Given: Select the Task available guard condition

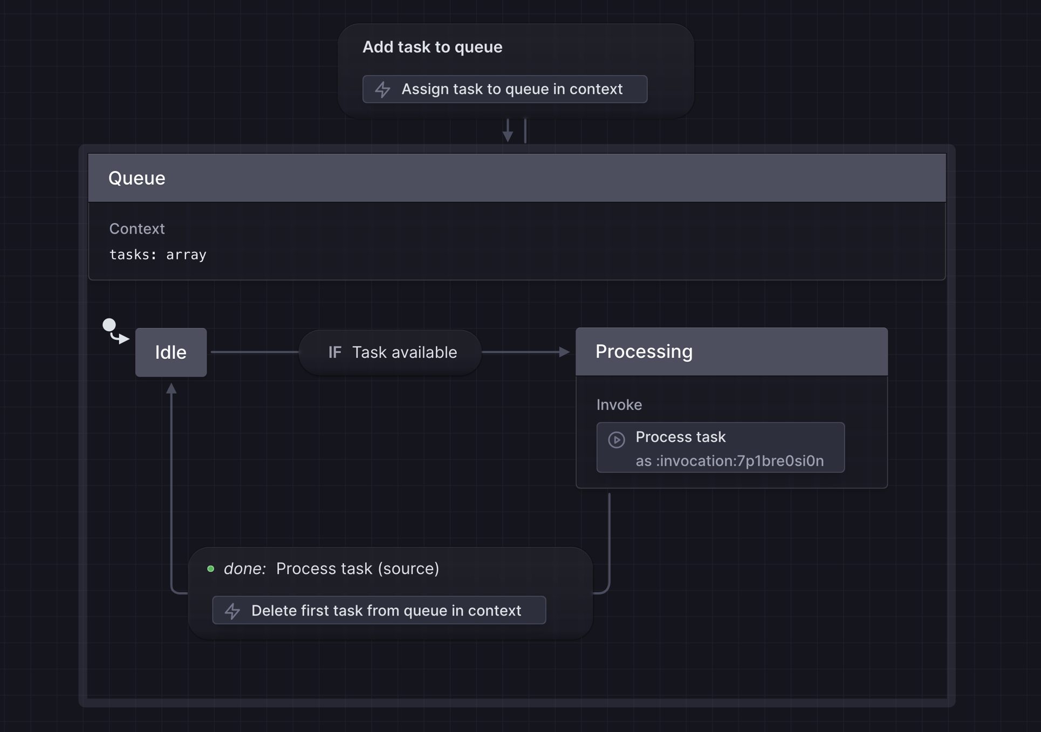Looking at the screenshot, I should point(404,352).
